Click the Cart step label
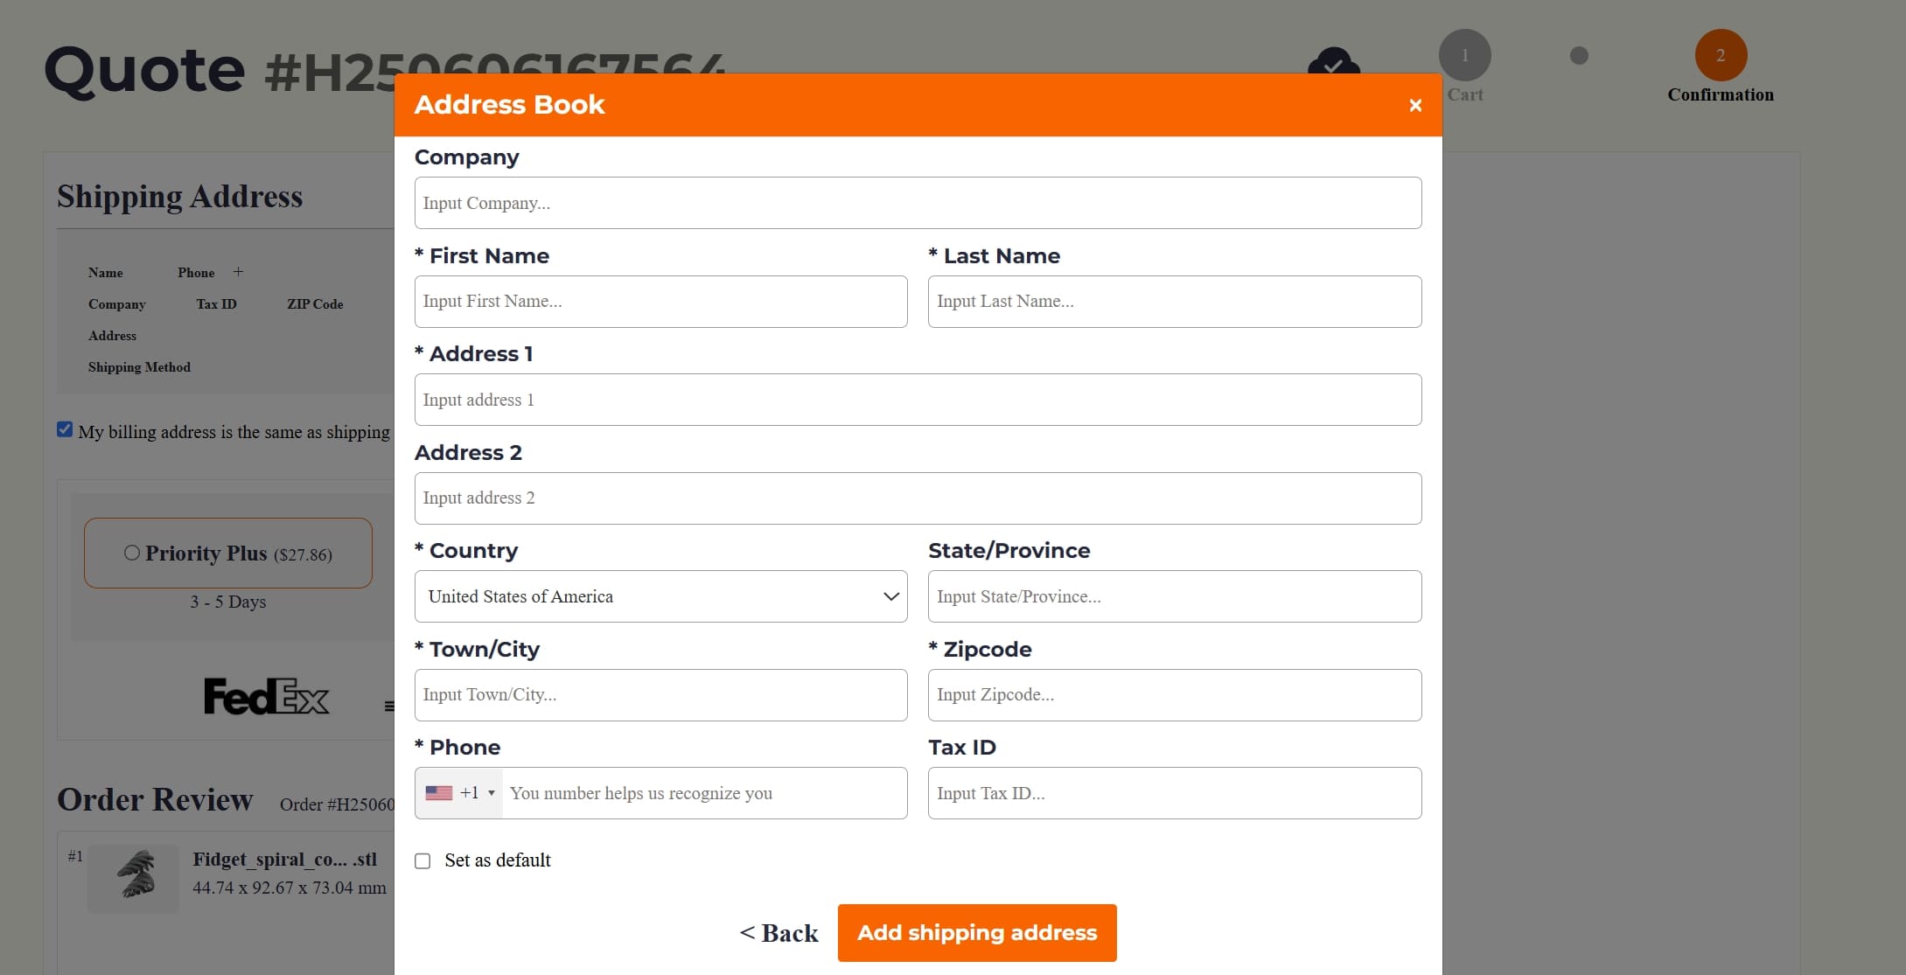The height and width of the screenshot is (975, 1906). 1464,94
